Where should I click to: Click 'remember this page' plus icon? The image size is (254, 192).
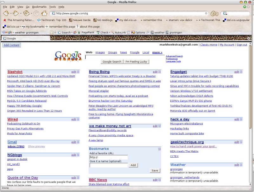[47, 26]
